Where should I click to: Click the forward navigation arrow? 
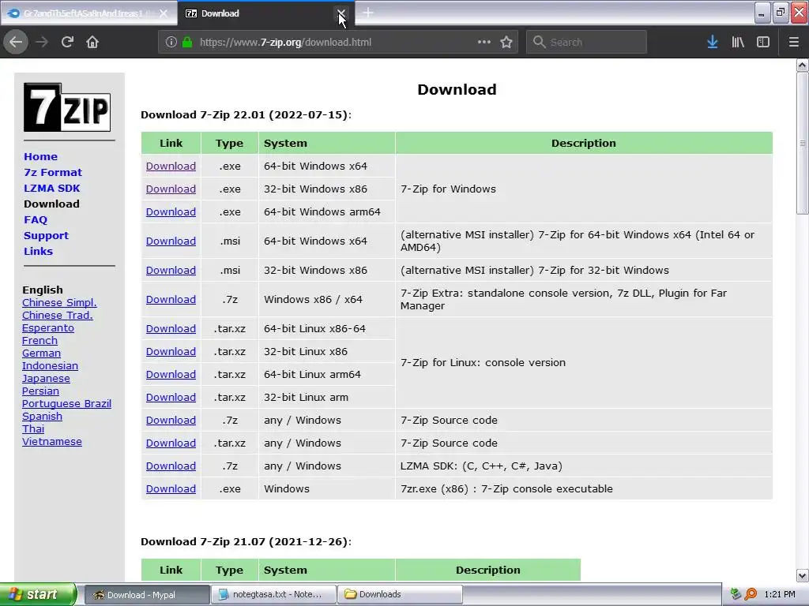coord(42,43)
